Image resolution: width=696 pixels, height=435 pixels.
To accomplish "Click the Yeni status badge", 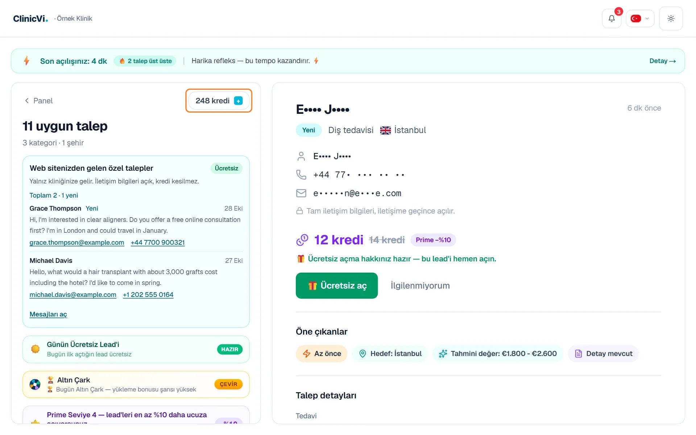I will (308, 130).
